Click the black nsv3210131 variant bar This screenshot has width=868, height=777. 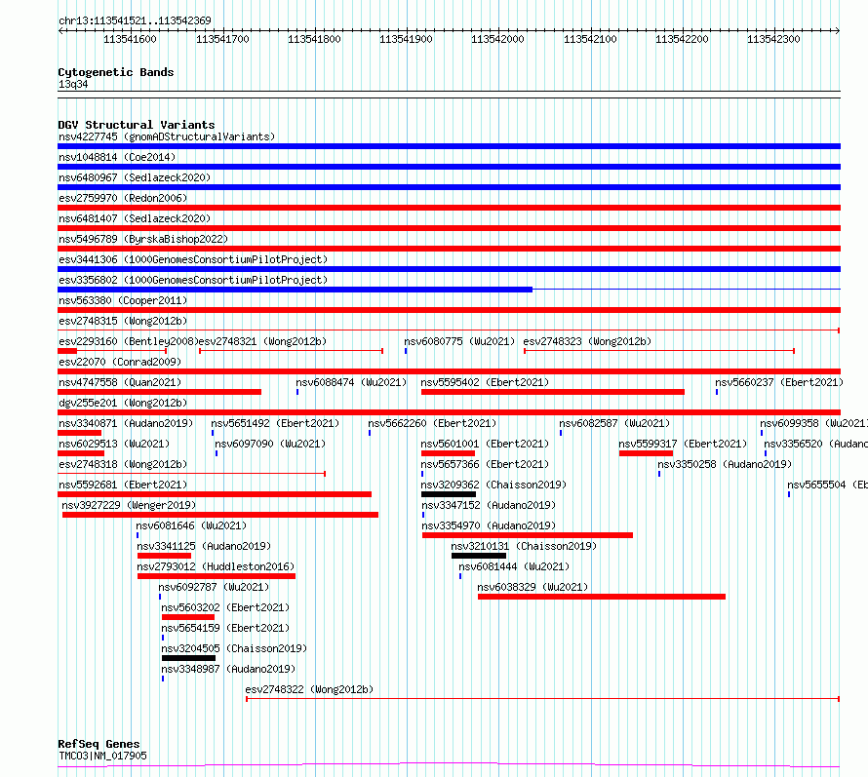[479, 556]
